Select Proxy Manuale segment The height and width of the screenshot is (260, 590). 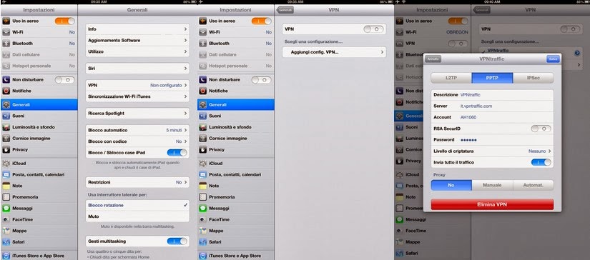coord(492,185)
